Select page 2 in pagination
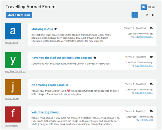Screen dimensions: 162x130 click(x=141, y=15)
